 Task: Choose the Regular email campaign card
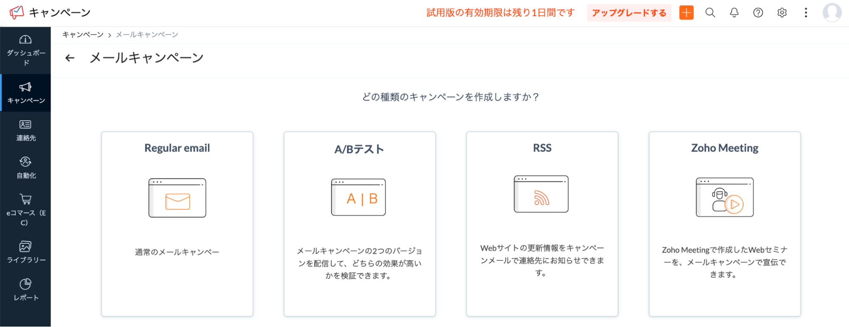pyautogui.click(x=177, y=224)
